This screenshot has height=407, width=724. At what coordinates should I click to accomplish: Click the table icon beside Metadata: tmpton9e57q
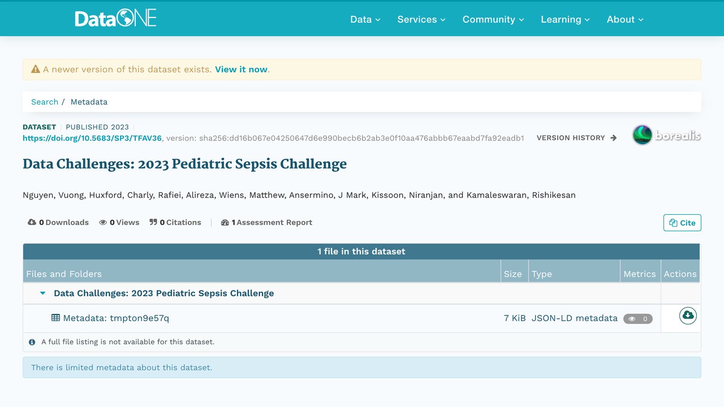[x=55, y=318]
